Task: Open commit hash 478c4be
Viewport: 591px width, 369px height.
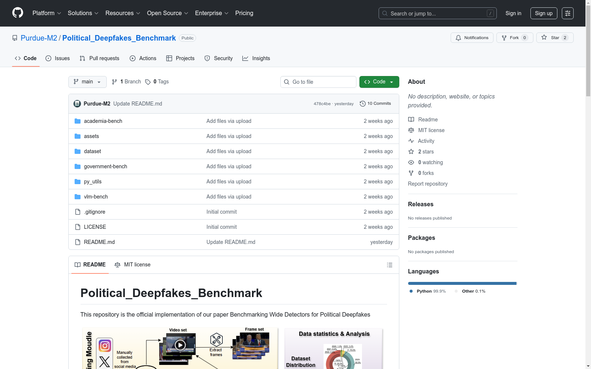Action: coord(322,104)
